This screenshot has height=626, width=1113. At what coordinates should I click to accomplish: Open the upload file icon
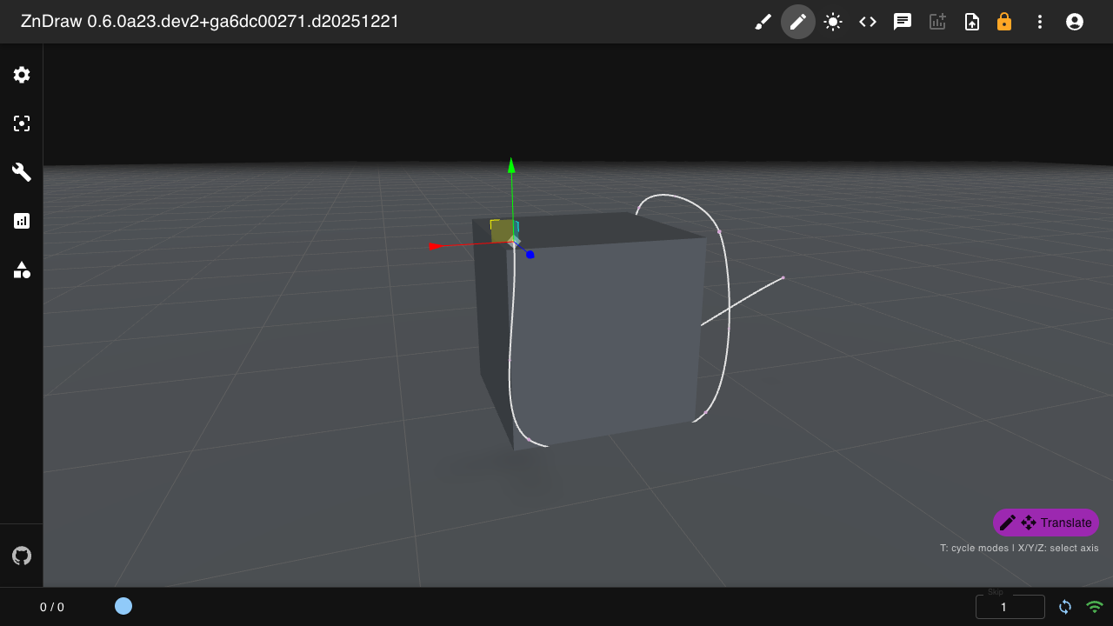[972, 22]
